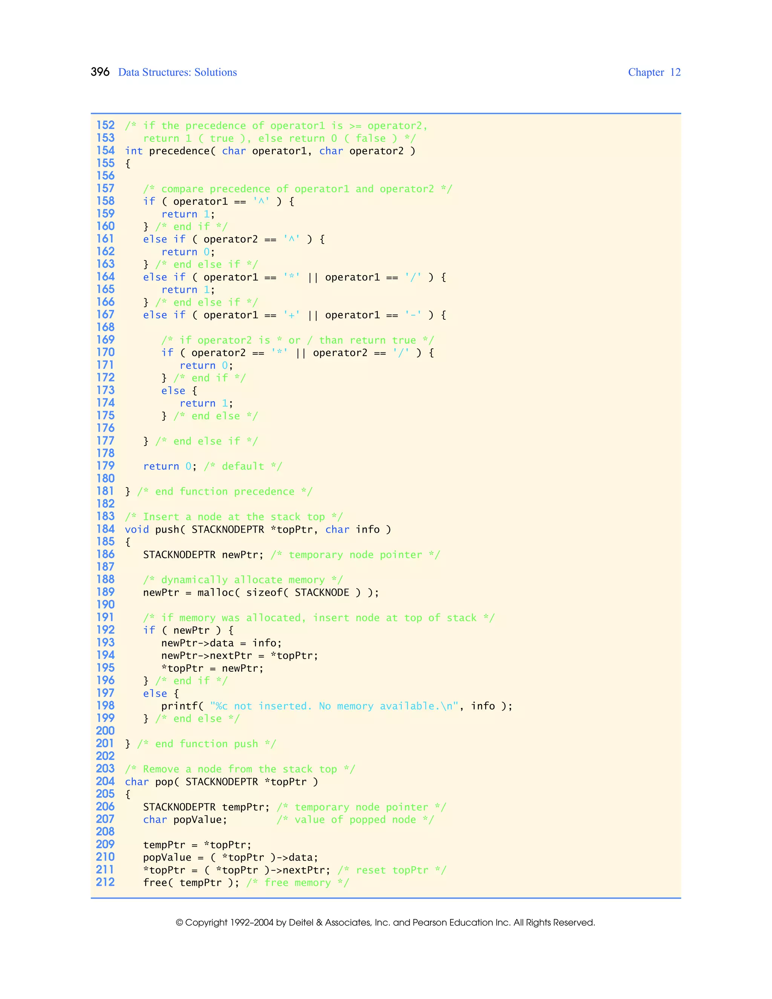Click line 164 checking '*' or '/' for operator1
This screenshot has width=772, height=999.
pyautogui.click(x=294, y=277)
